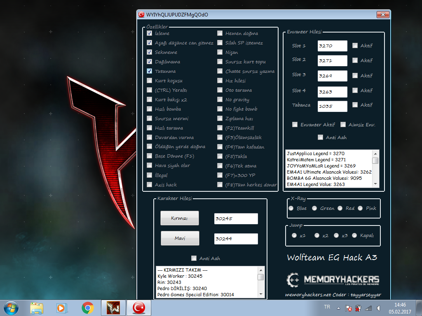The width and height of the screenshot is (422, 316).
Task: Click inventory list scroll down arrow
Action: point(375,184)
